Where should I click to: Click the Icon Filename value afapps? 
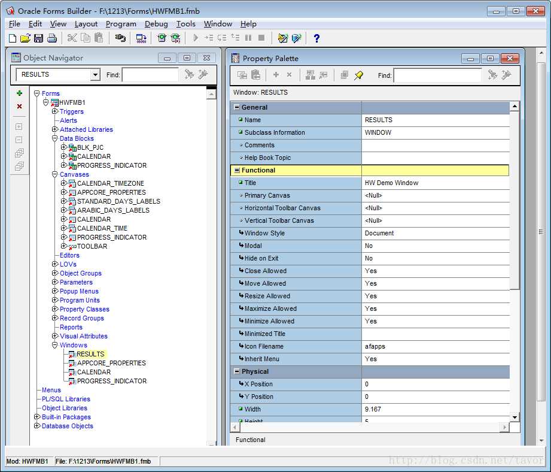[x=375, y=346]
